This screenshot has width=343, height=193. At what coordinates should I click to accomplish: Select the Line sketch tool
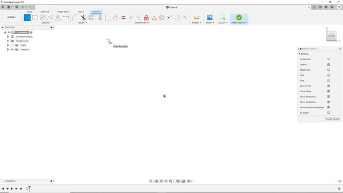(27, 18)
